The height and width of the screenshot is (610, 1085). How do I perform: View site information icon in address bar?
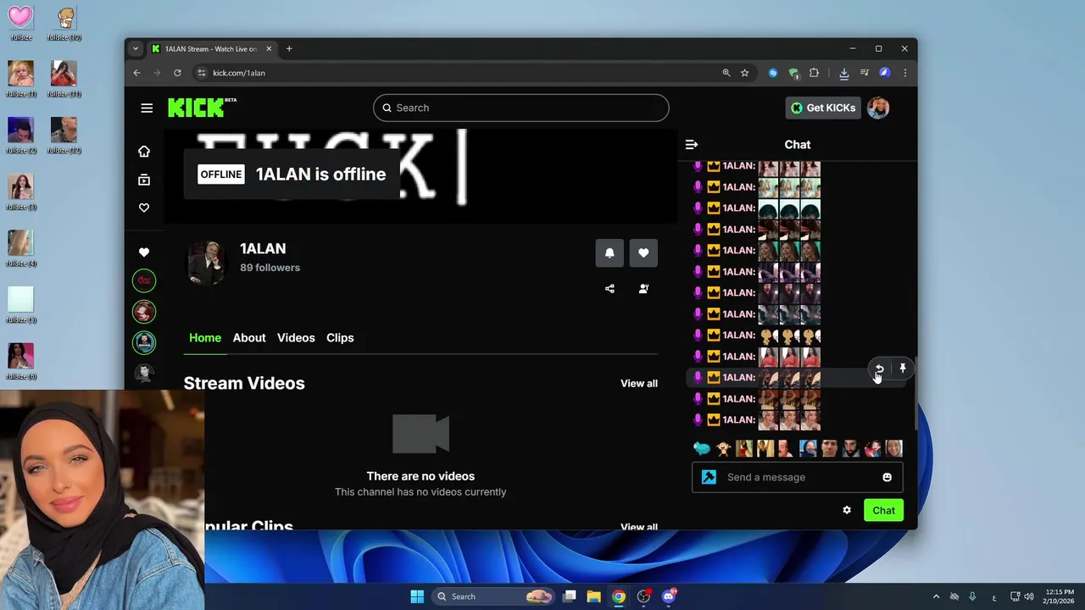click(x=202, y=73)
